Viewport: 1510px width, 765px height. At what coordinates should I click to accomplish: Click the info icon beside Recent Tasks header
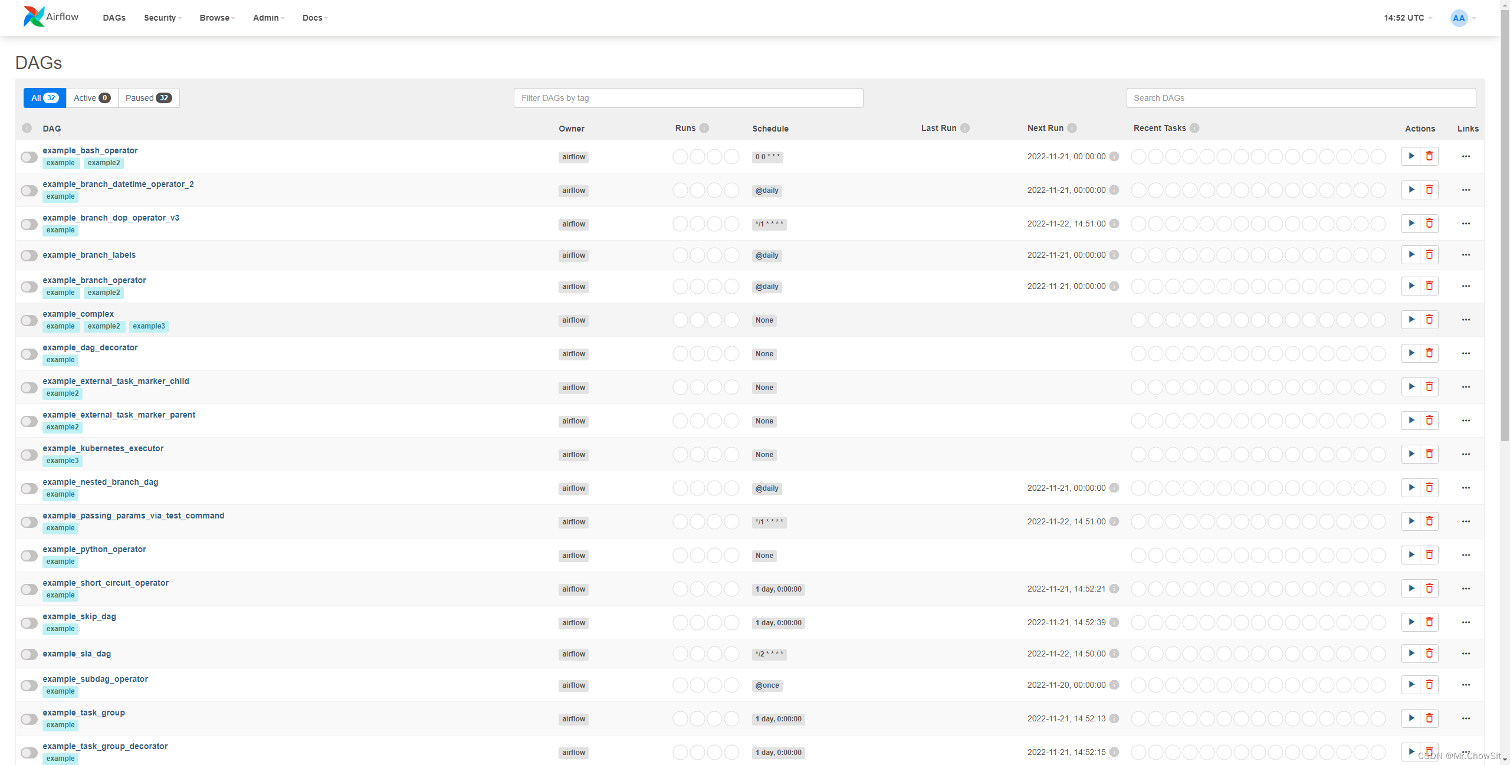[1194, 128]
